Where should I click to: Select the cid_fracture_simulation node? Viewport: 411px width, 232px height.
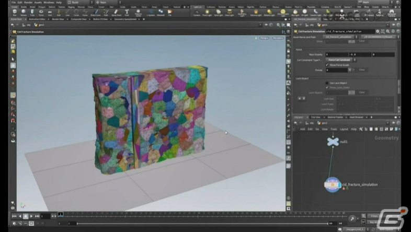333,184
